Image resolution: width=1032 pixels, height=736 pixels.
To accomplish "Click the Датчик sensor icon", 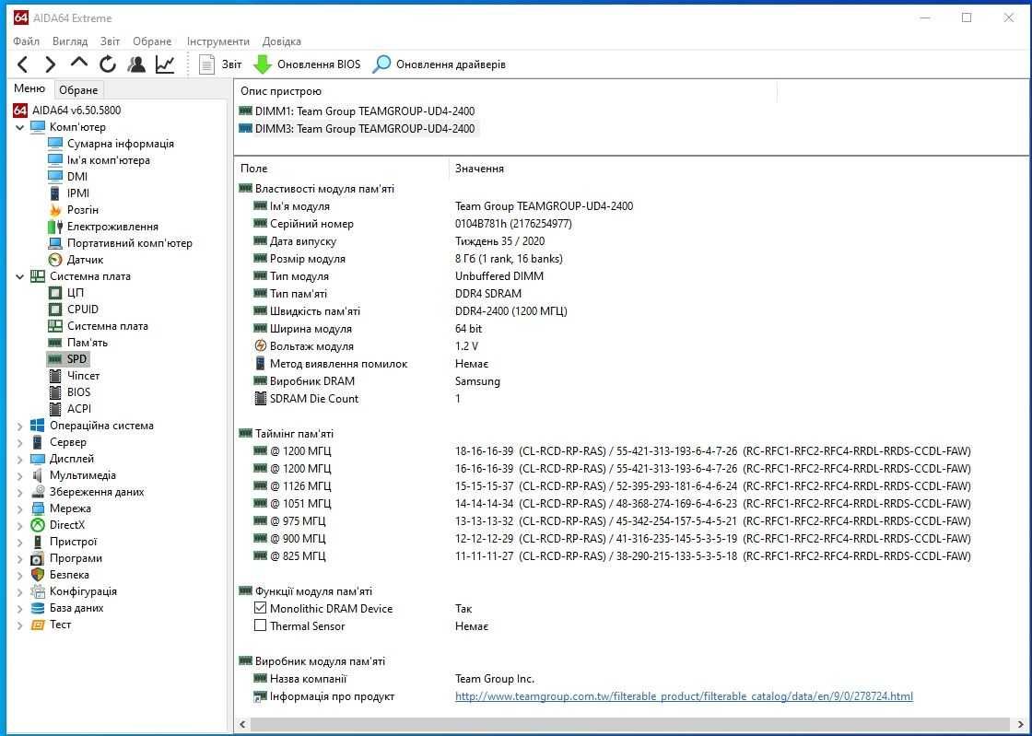I will coord(55,260).
